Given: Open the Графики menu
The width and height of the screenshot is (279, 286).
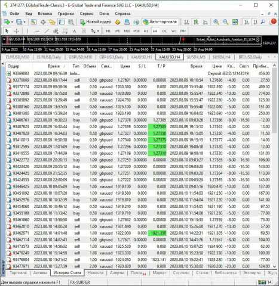Looking at the screenshot, I should click(x=66, y=14).
